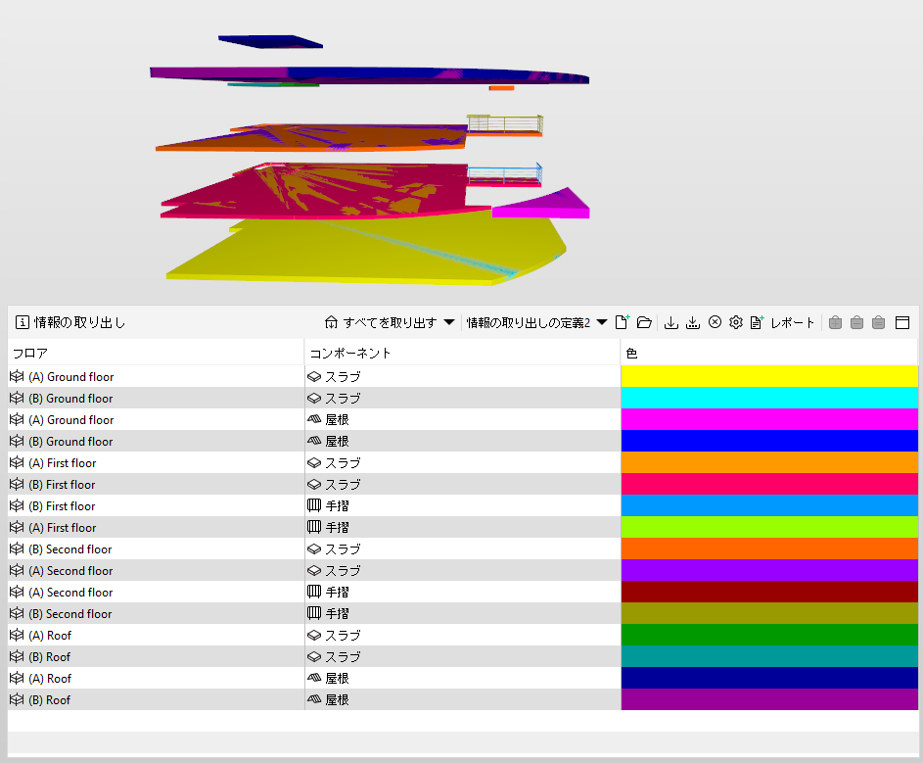Pick the navy swatch for (A) Roof roof row
The height and width of the screenshot is (763, 923).
point(769,678)
